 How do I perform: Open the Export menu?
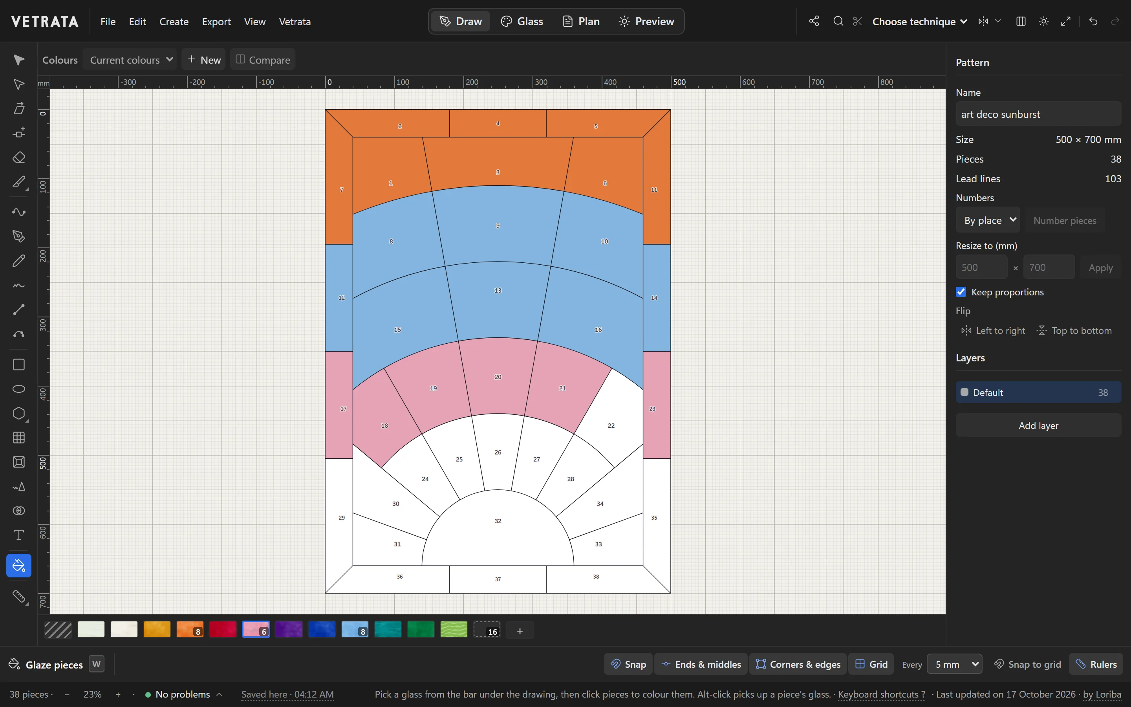tap(216, 22)
